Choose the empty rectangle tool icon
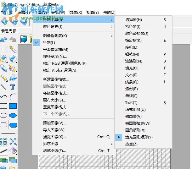The width and height of the screenshot is (192, 169). pyautogui.click(x=3, y=106)
